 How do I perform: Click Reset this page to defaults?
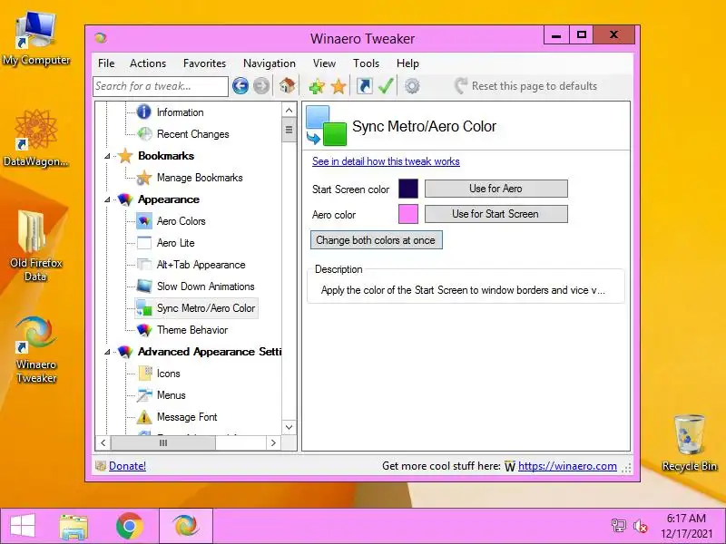[525, 86]
